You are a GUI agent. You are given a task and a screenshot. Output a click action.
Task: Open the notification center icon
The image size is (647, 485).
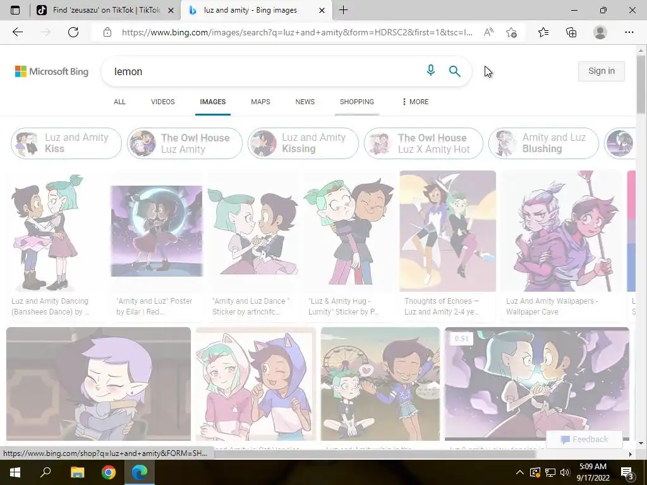click(x=627, y=472)
